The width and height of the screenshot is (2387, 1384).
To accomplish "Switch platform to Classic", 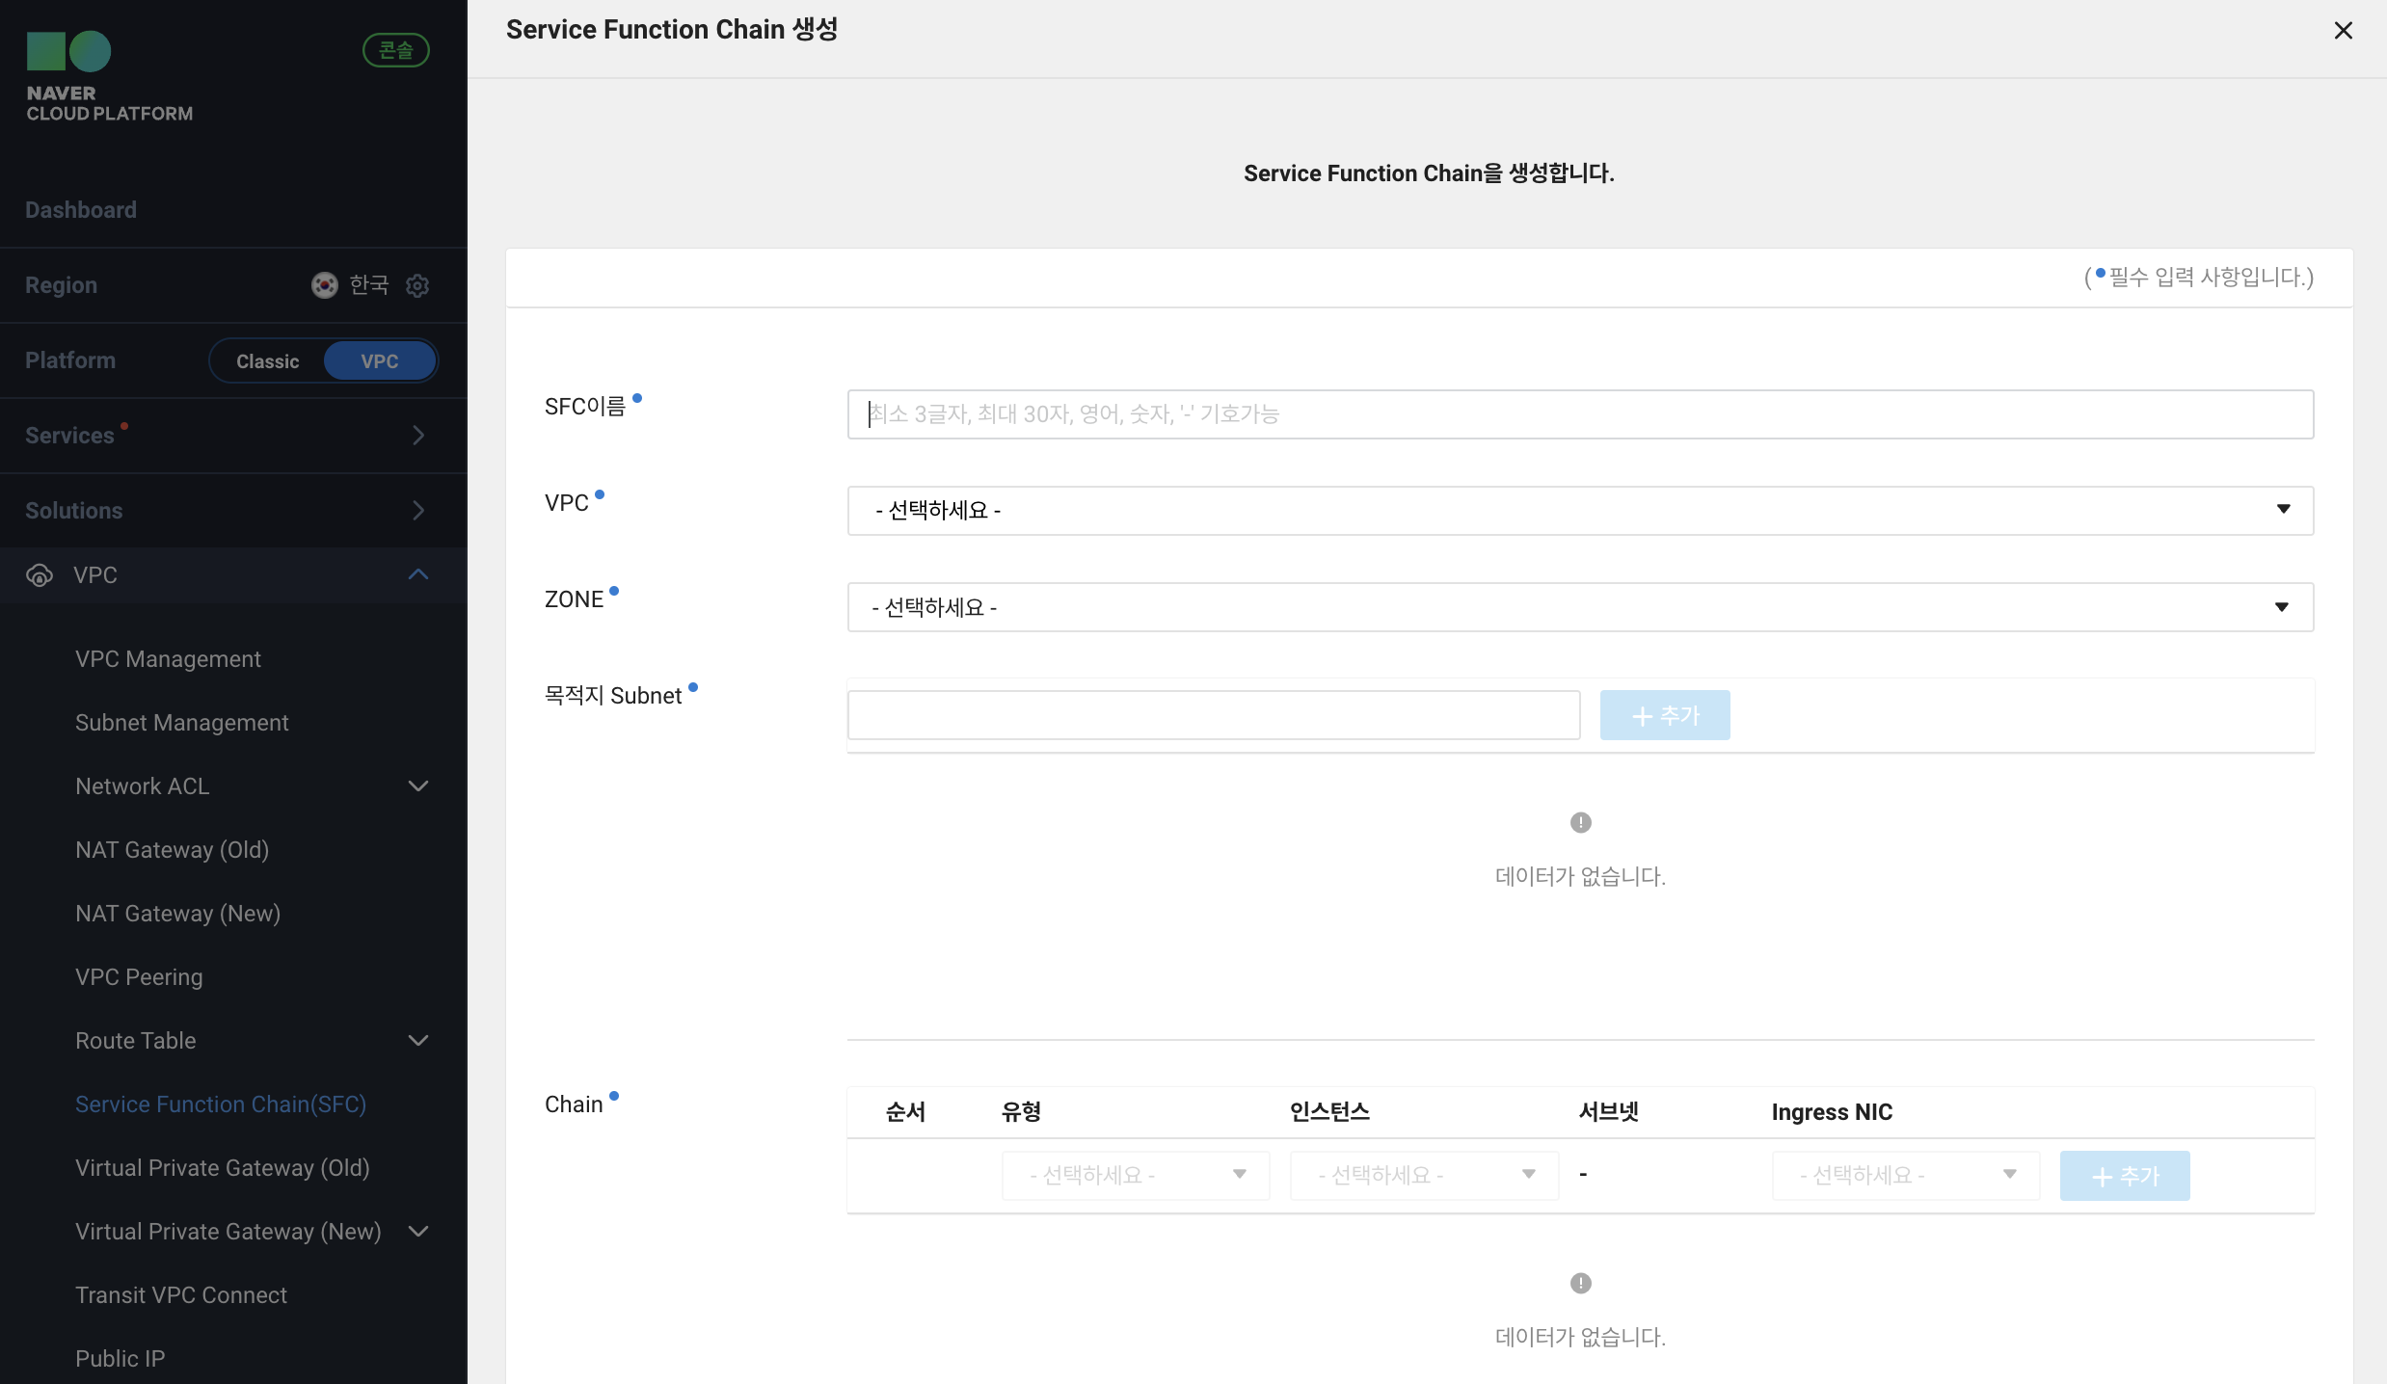I will coord(267,361).
